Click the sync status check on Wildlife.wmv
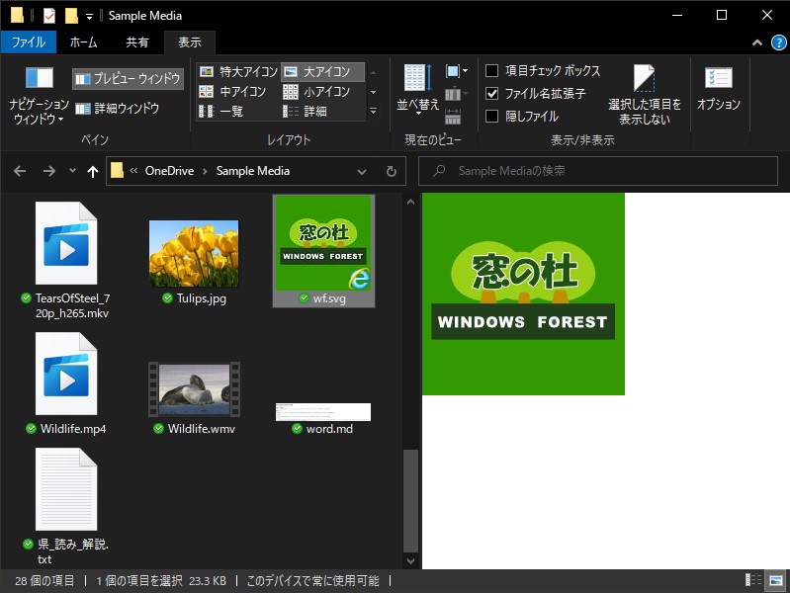The image size is (790, 593). pos(159,428)
